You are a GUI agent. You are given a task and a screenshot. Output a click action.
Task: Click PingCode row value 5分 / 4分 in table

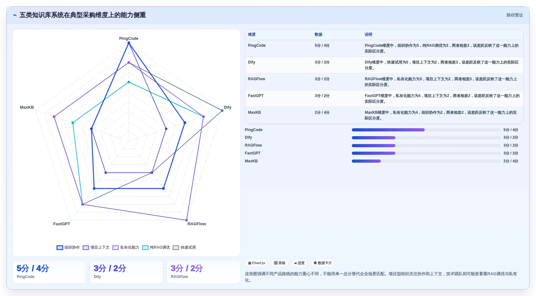(322, 45)
